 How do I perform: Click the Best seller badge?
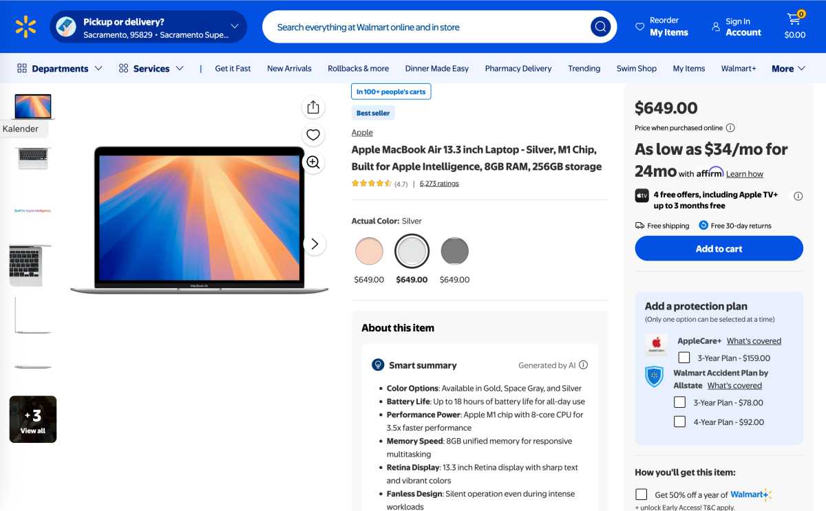tap(373, 113)
